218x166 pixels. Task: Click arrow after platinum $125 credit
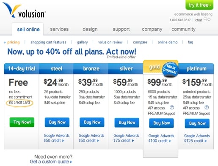point(206,141)
